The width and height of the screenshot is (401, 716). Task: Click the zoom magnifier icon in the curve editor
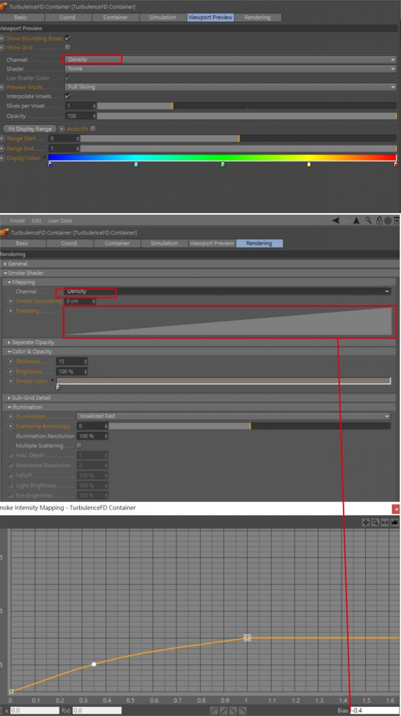(375, 522)
